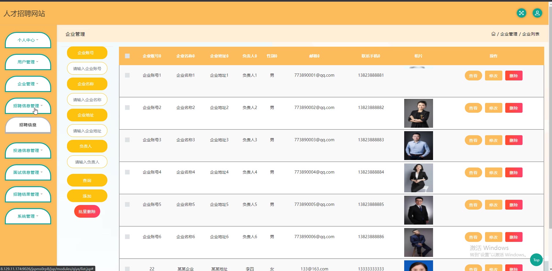Expand the 系统管理 sidebar menu

[28, 216]
